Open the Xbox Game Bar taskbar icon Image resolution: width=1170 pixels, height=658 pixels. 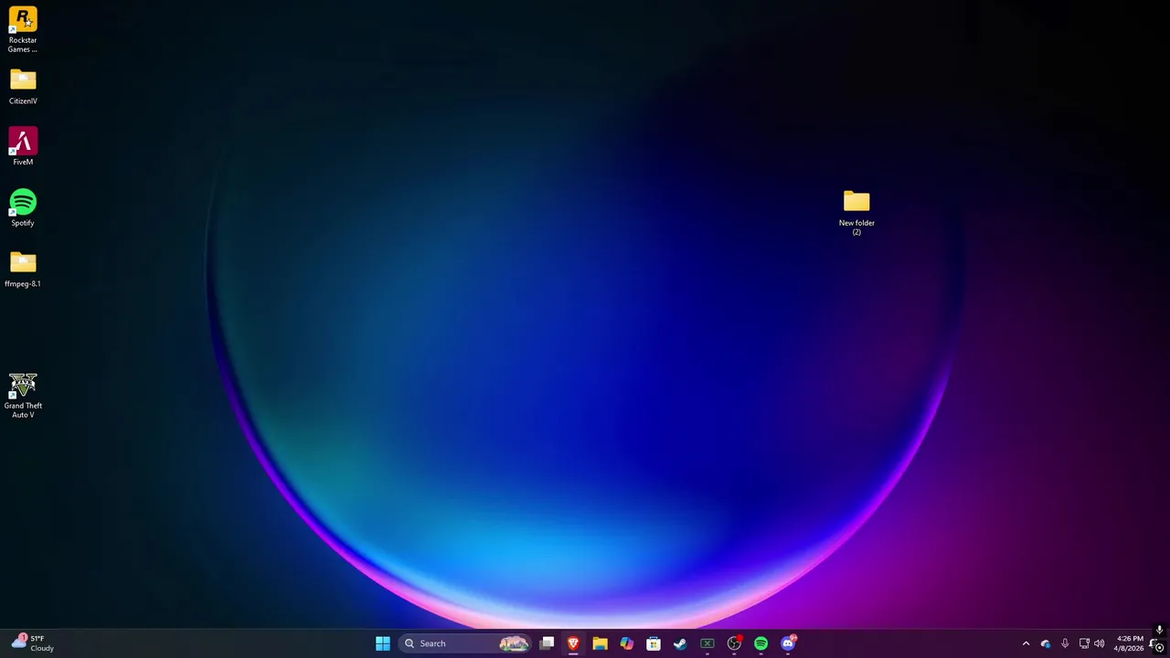[x=707, y=643]
